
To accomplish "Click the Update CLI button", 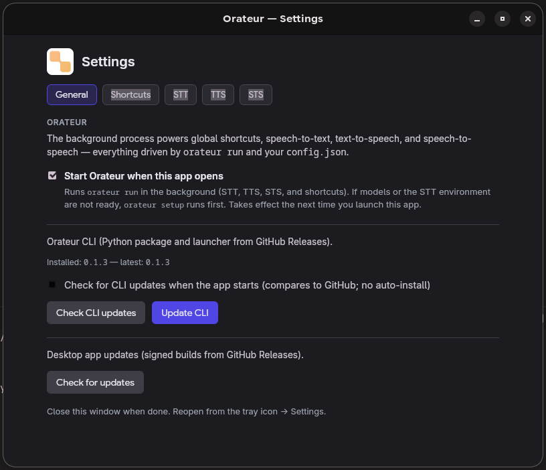I will [185, 312].
